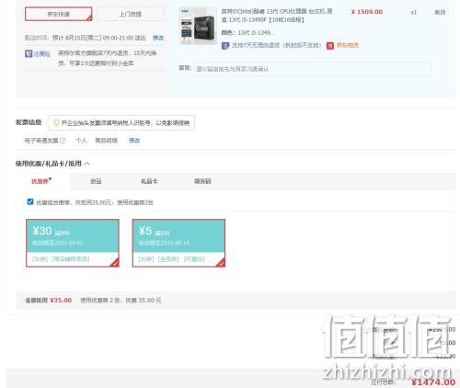Image resolution: width=460 pixels, height=388 pixels.
Task: Toggle the ¥5 coupon card
Action: 178,243
